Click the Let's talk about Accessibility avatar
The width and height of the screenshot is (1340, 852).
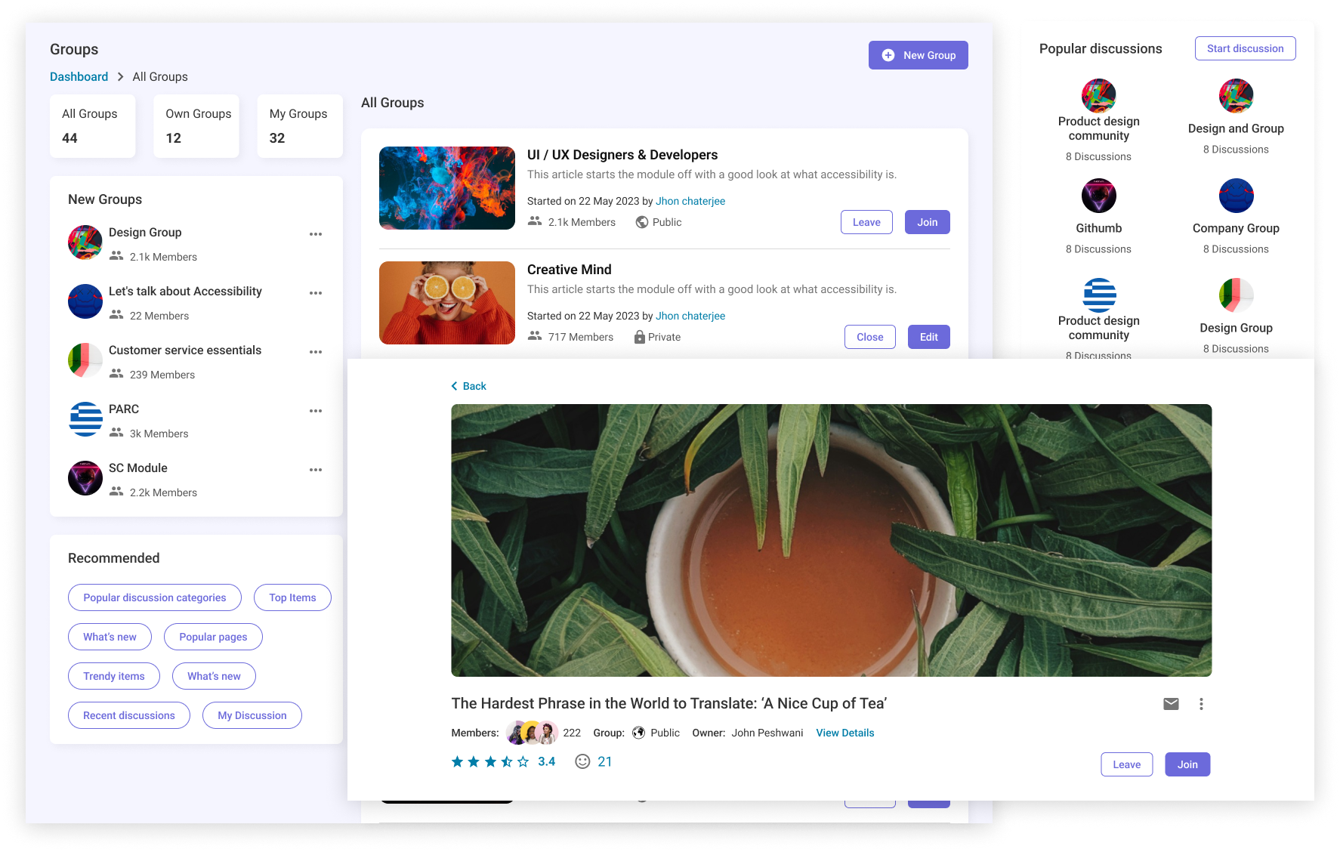click(85, 301)
